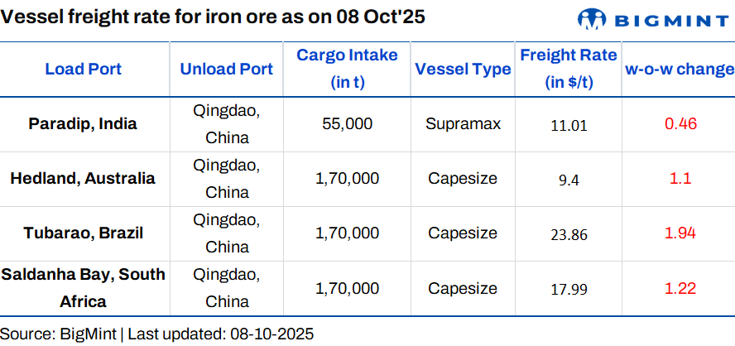Select the 55,000 cargo intake cell
Screen dimensions: 735x346
[x=347, y=124]
